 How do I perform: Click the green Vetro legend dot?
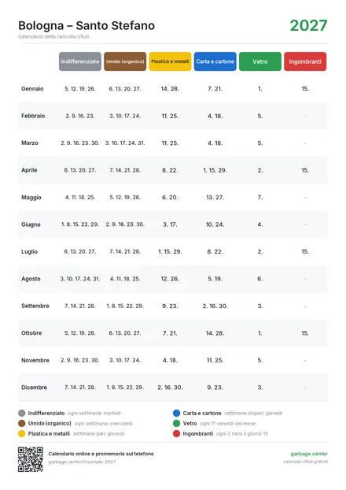click(176, 424)
